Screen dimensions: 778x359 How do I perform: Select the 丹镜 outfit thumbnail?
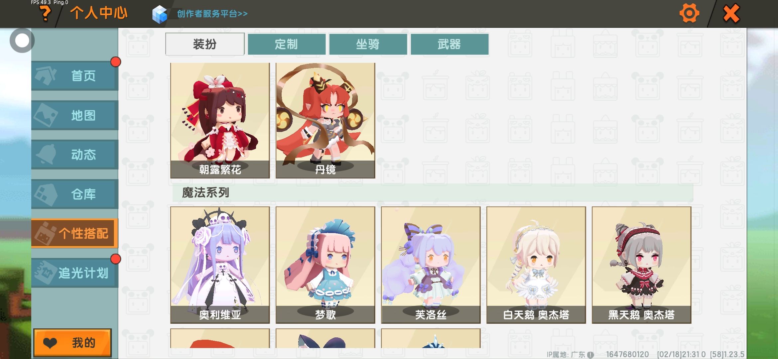[x=325, y=120]
